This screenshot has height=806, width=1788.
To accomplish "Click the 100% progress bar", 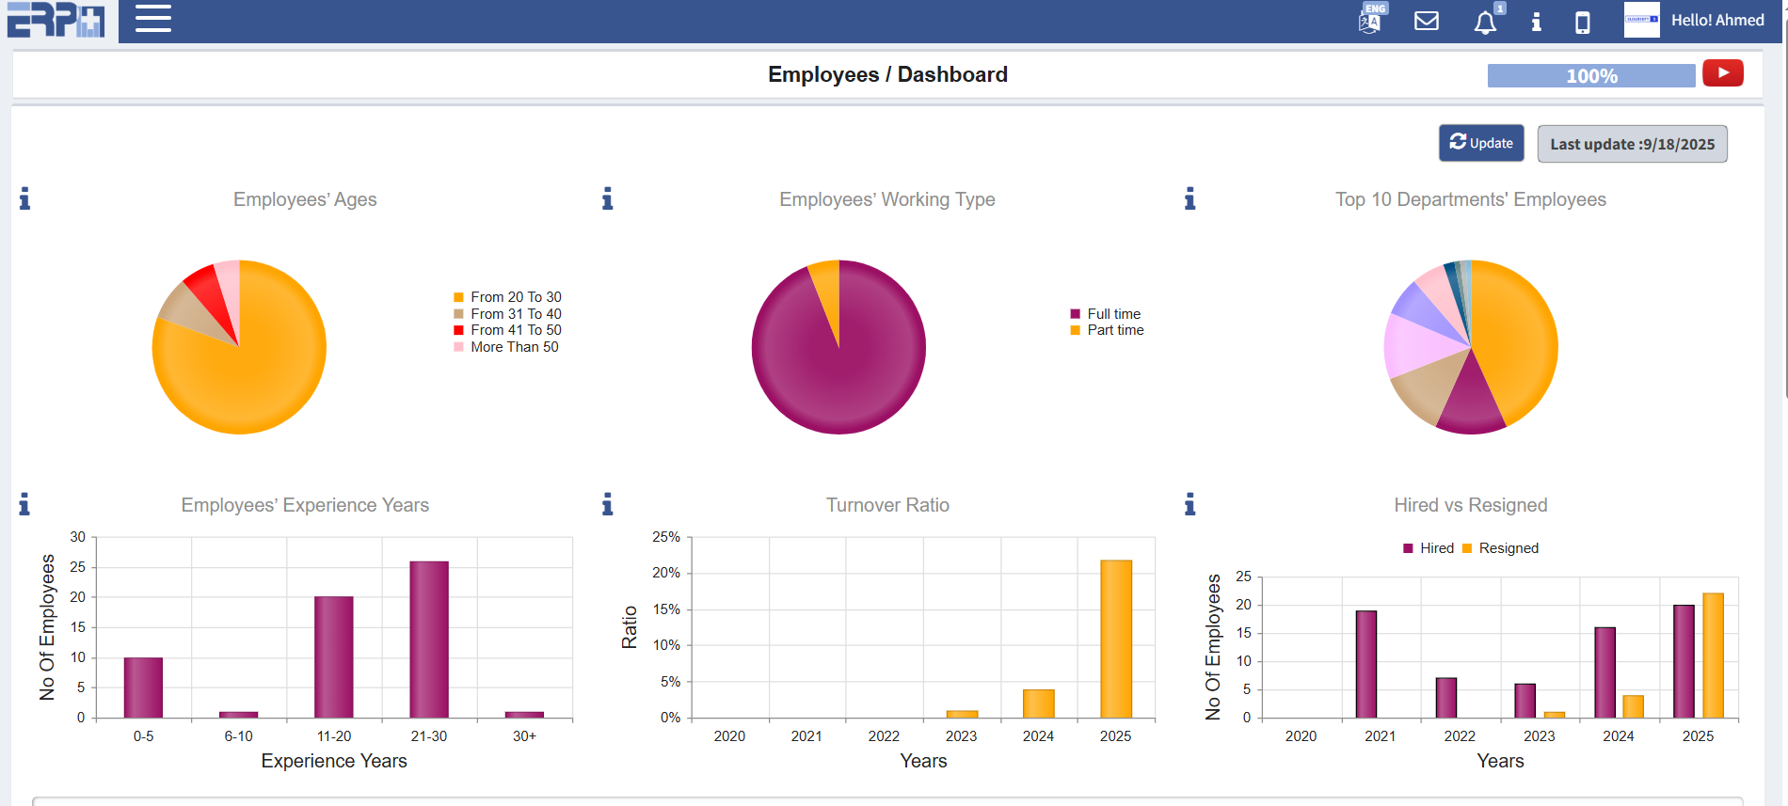I will [1590, 76].
